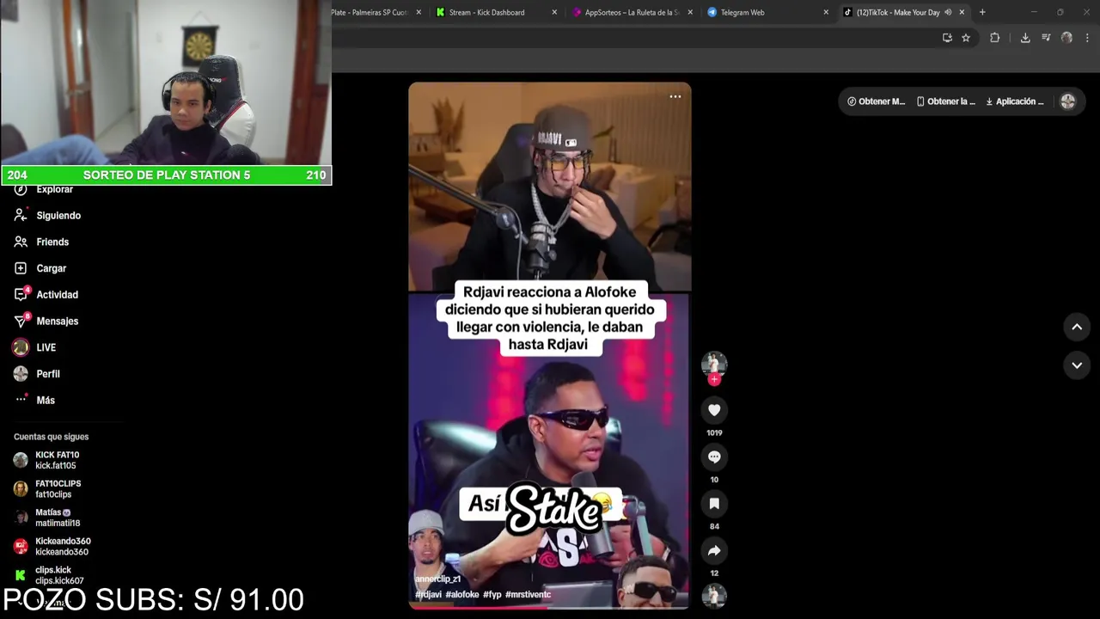This screenshot has width=1100, height=619.
Task: Mute audio on the TikTok tab
Action: pos(948,12)
